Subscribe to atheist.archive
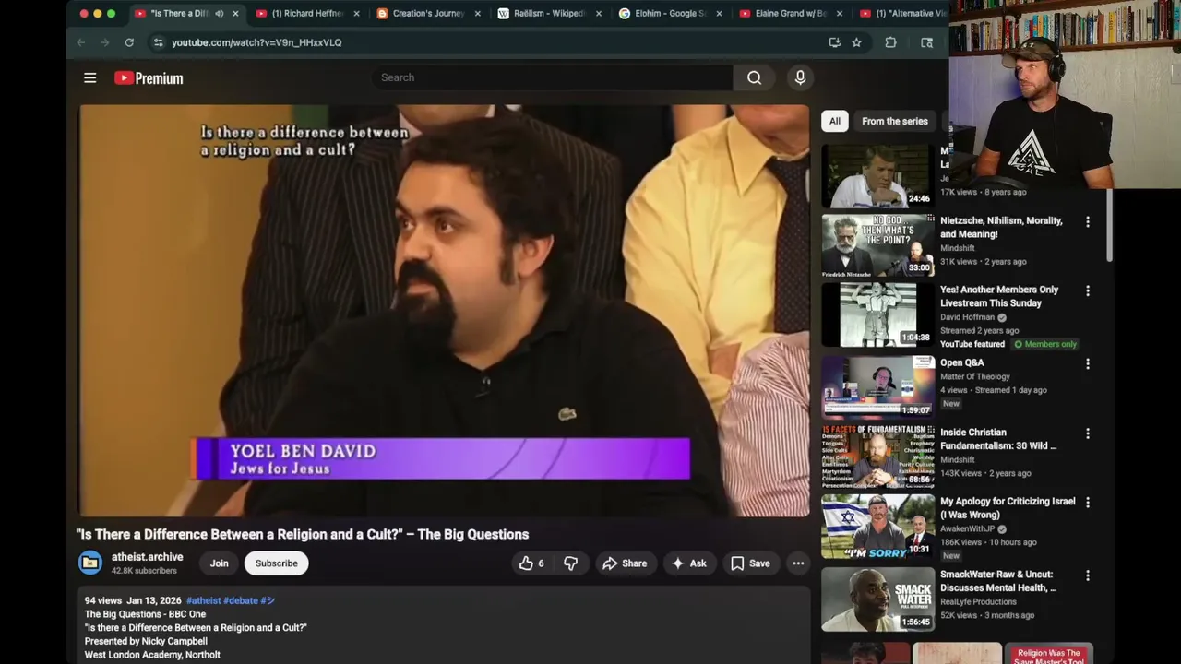The height and width of the screenshot is (664, 1181). (276, 563)
